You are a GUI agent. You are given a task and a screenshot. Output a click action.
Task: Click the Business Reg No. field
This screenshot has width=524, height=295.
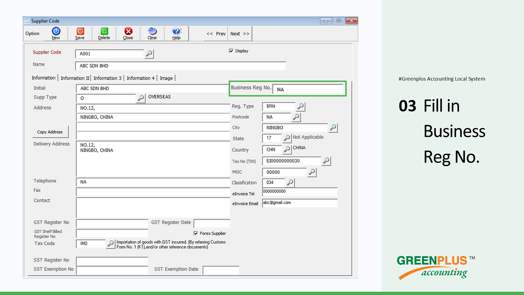coord(308,89)
